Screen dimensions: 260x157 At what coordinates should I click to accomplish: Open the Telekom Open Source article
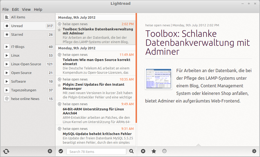[x=96, y=62]
